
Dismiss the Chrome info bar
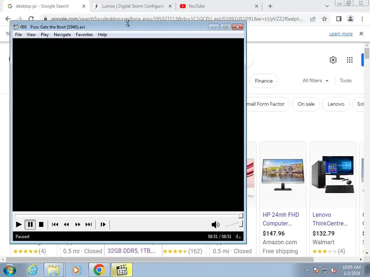click(x=361, y=34)
